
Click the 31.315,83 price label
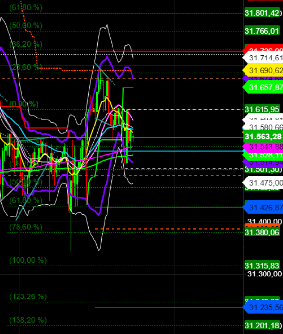(262, 266)
